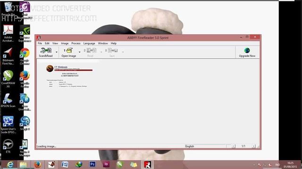This screenshot has height=169, width=302.
Task: Show hidden system tray icons arrow
Action: point(254,165)
